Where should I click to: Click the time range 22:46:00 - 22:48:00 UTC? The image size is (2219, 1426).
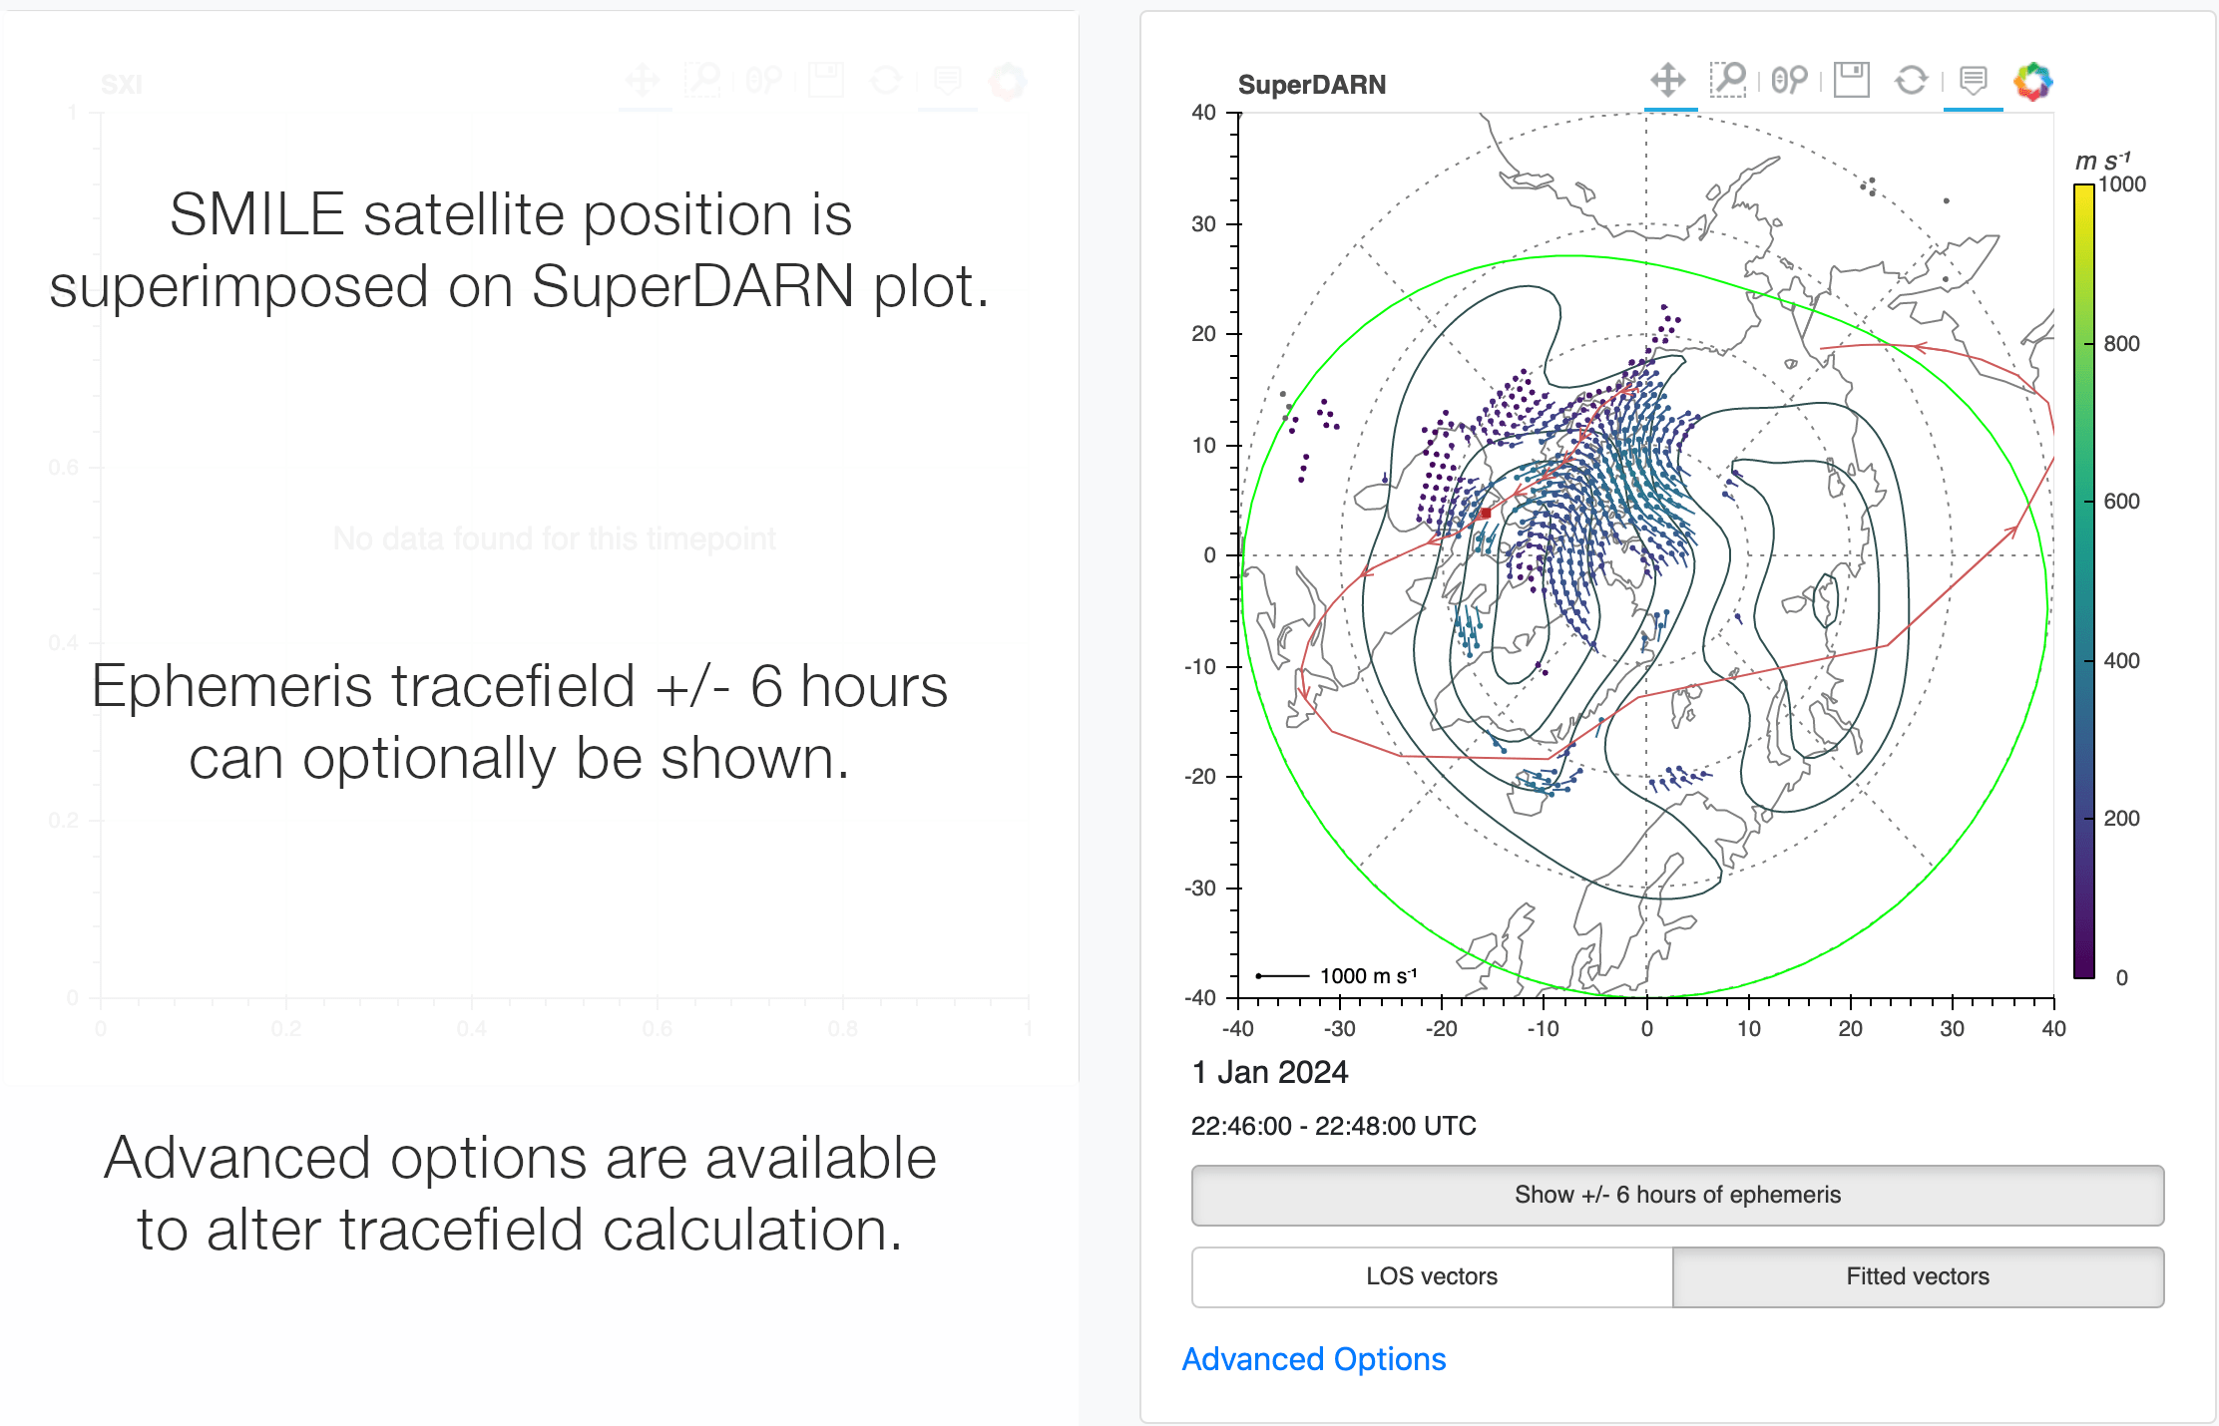(x=1333, y=1127)
